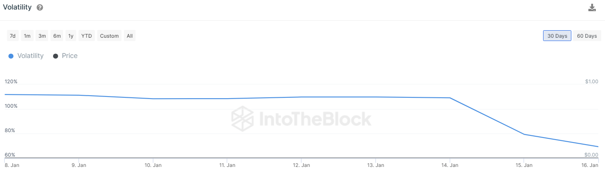Switch to 30 Days volatility window
The height and width of the screenshot is (169, 605).
(x=557, y=36)
